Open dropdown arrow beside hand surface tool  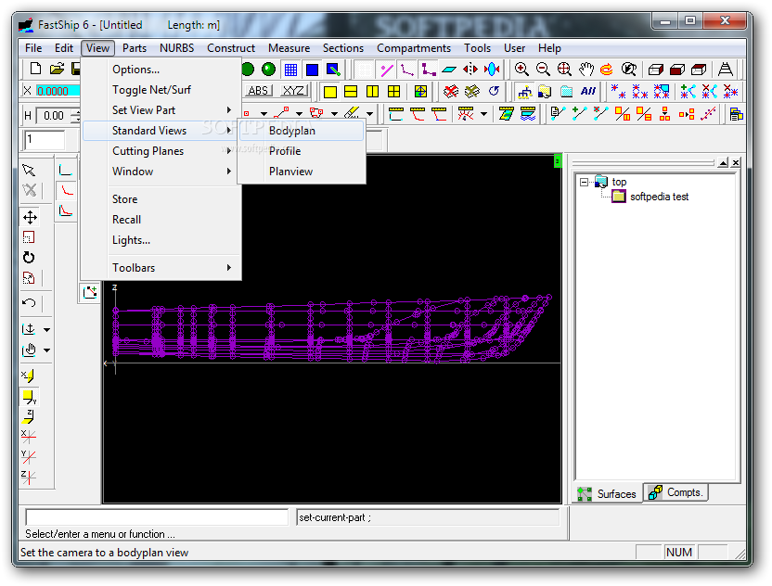pos(46,350)
